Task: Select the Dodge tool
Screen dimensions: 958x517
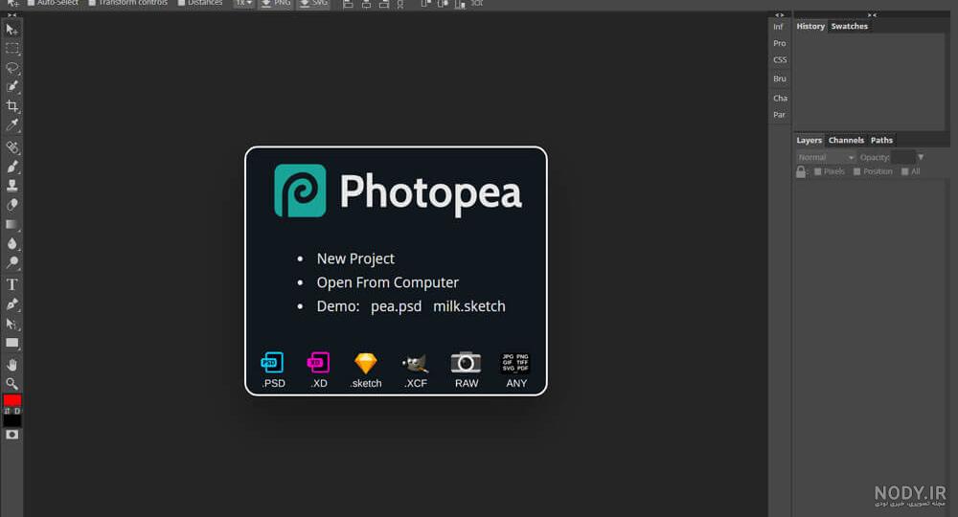Action: click(x=11, y=263)
